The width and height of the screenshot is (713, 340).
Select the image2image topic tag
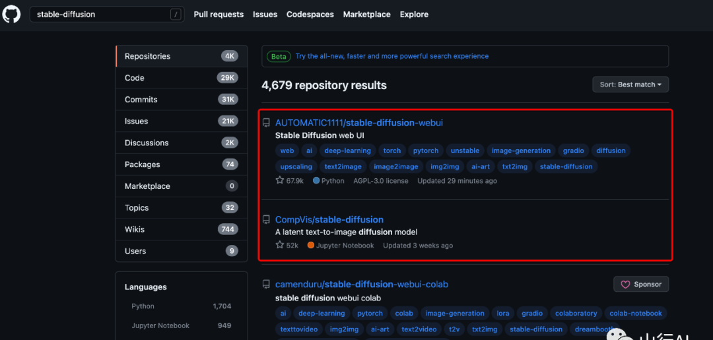tap(396, 167)
